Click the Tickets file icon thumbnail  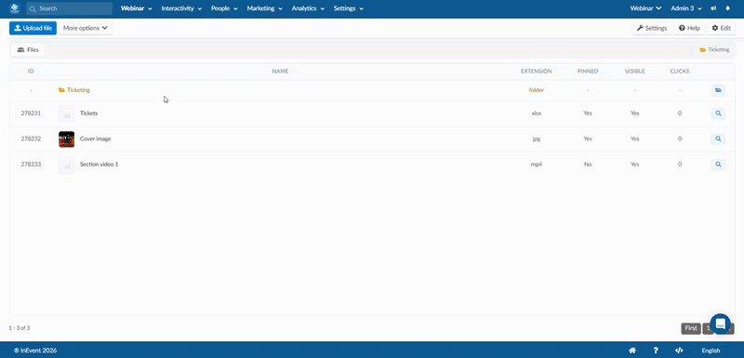point(66,113)
